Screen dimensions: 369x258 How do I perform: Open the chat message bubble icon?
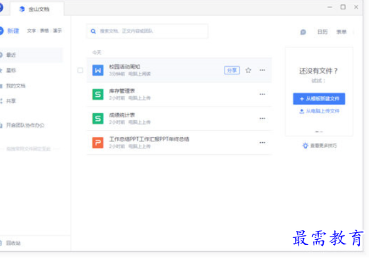pos(303,32)
